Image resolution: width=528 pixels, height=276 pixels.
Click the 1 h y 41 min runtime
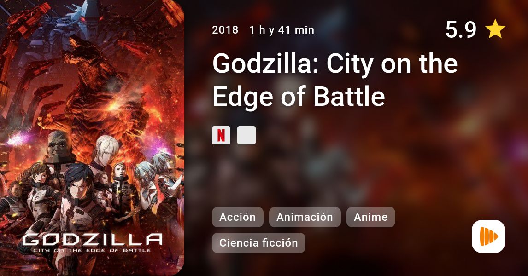pos(282,30)
